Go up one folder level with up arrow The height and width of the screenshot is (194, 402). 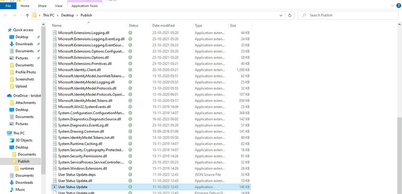coord(27,16)
